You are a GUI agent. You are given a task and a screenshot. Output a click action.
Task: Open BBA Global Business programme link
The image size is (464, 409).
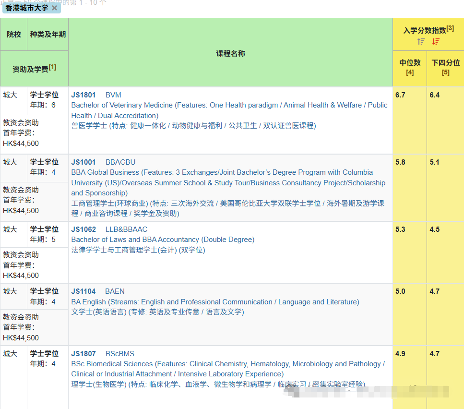(x=228, y=182)
